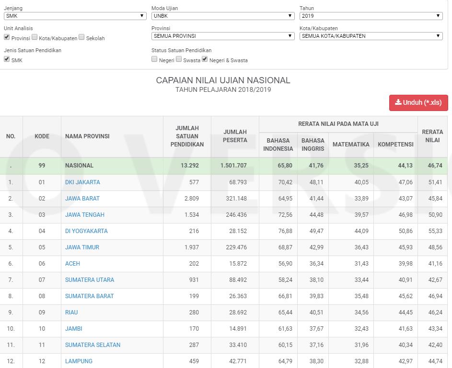
Task: Open the ACEH province link
Action: (73, 264)
